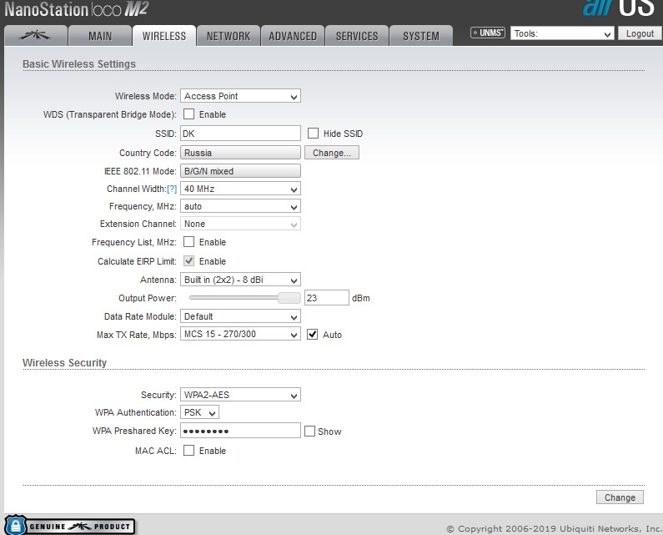
Task: Click the Output Power dBm field
Action: 326,298
